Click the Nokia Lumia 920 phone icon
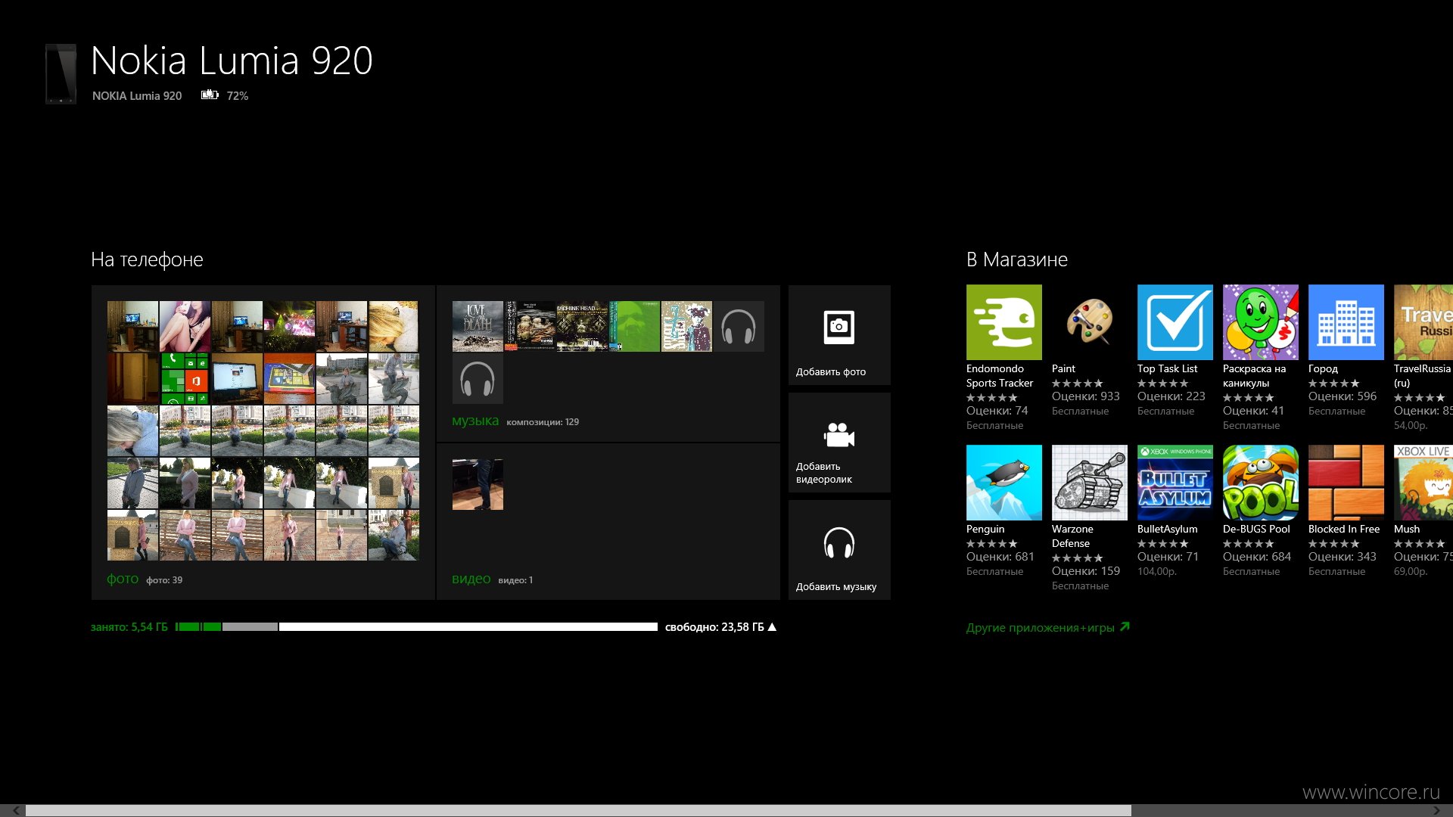 click(x=61, y=73)
